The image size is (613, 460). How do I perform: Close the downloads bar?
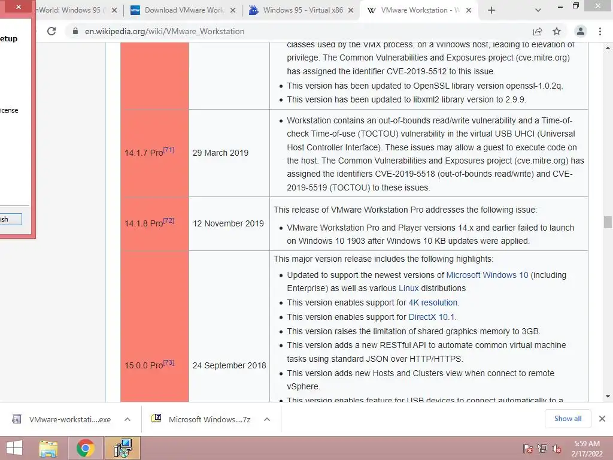(602, 419)
